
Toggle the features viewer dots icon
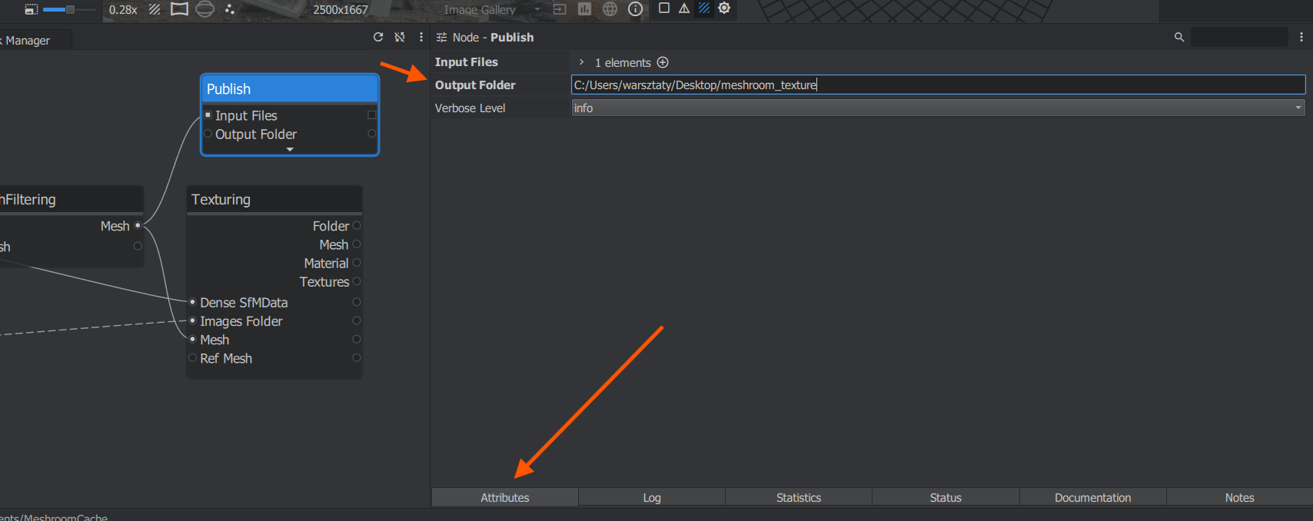(229, 9)
